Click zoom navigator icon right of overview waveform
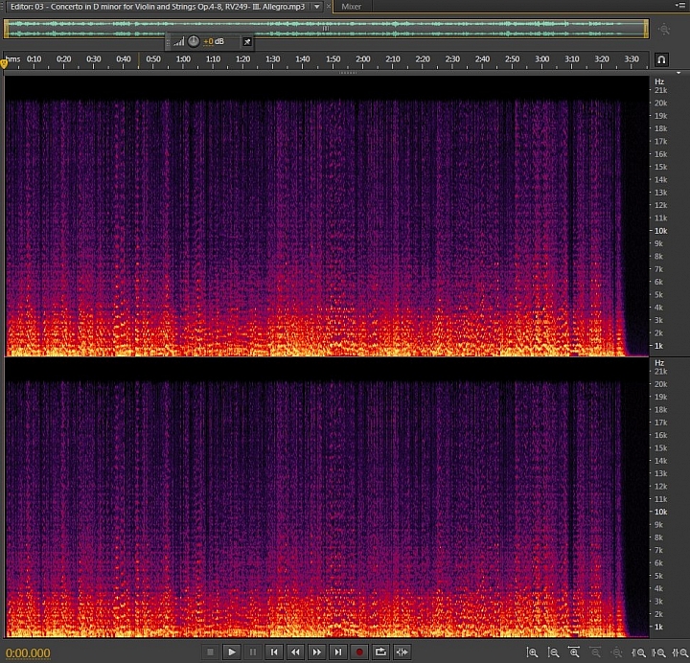The image size is (690, 663). 664,30
